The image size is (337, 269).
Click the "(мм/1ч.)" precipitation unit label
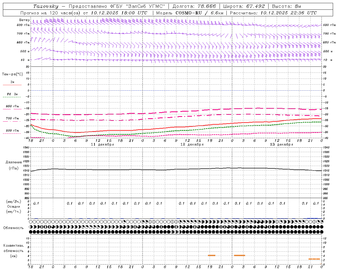coord(14,211)
